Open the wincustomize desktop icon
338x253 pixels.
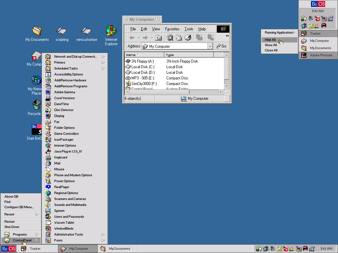click(87, 34)
